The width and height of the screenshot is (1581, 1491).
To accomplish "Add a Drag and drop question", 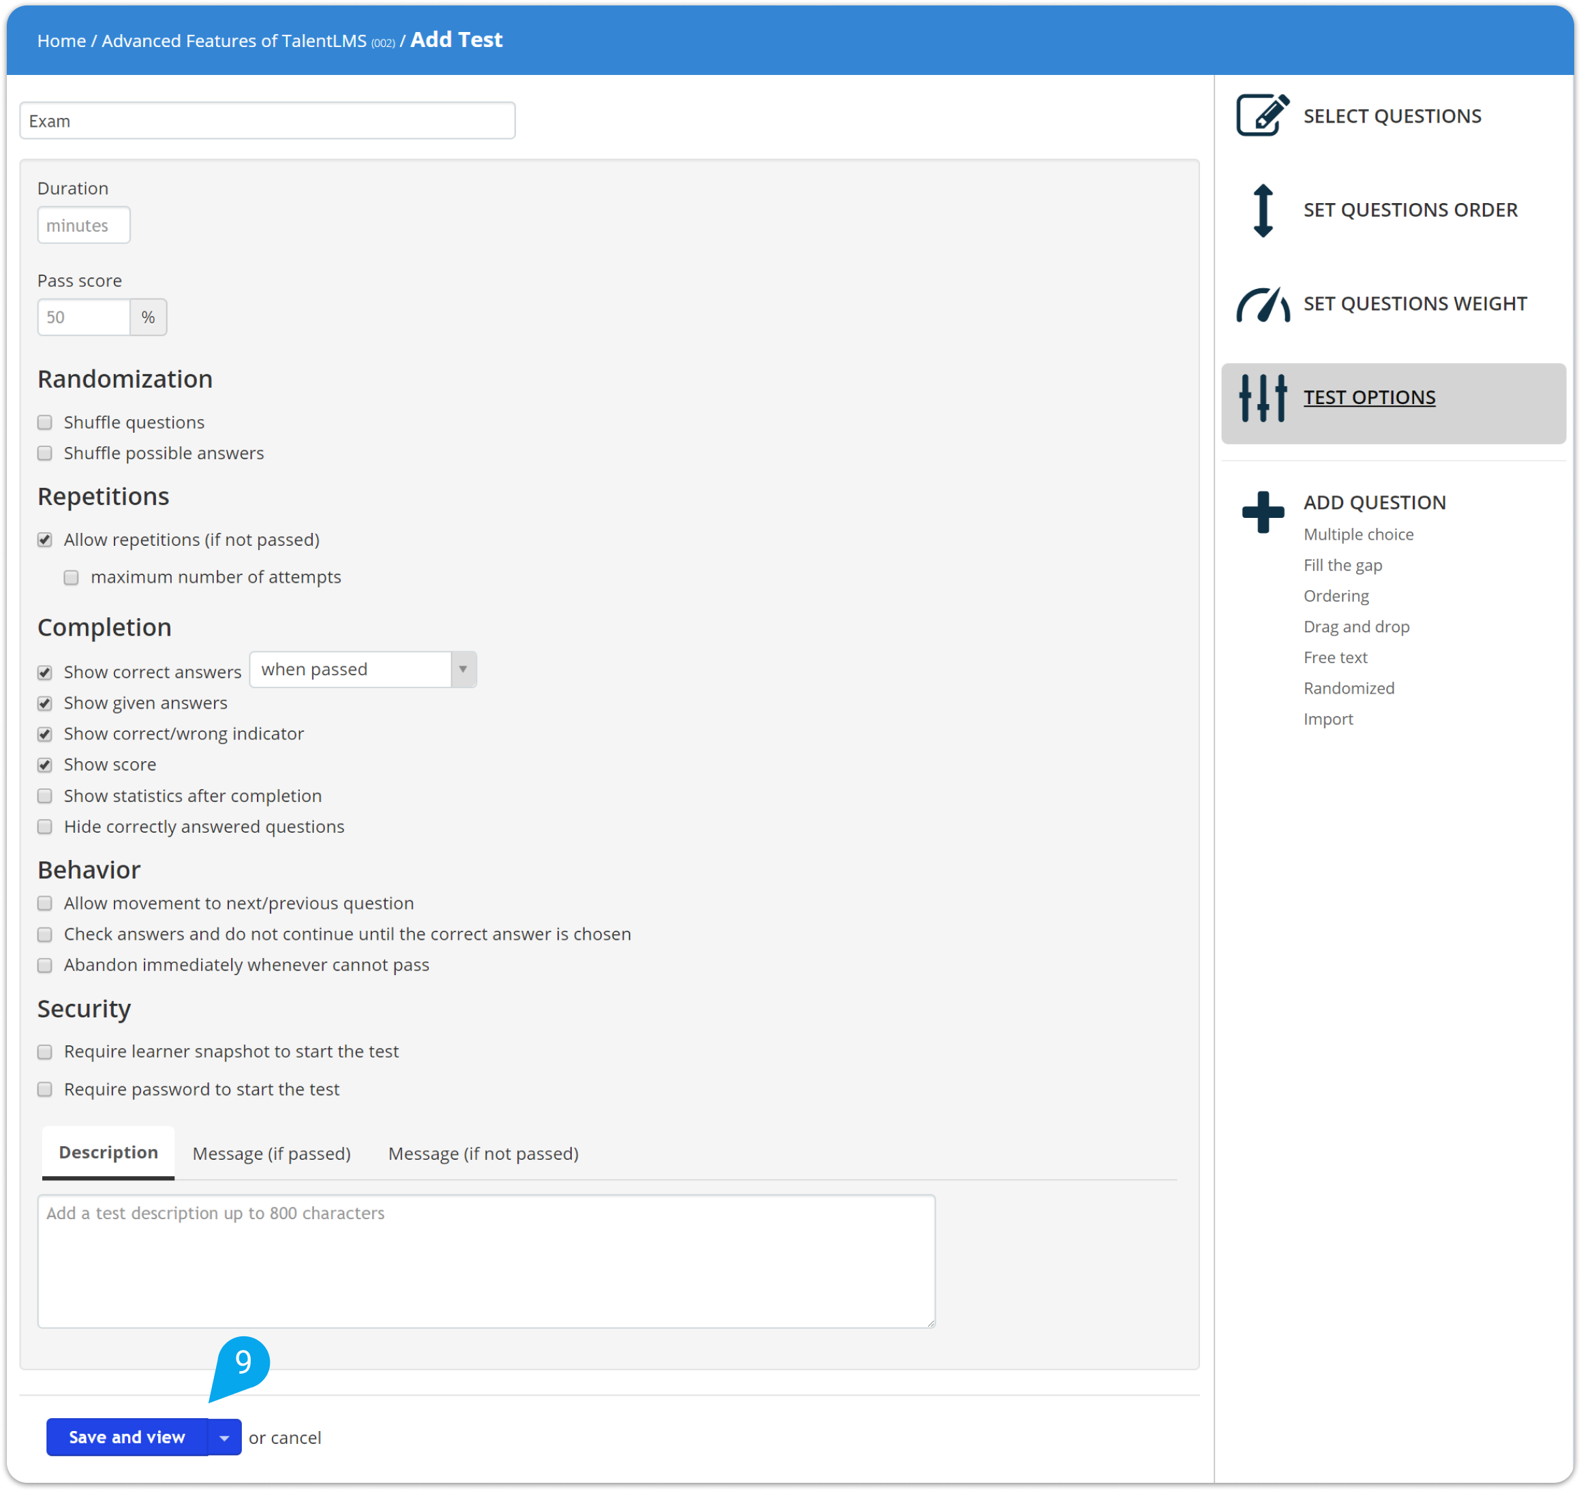I will (x=1356, y=628).
